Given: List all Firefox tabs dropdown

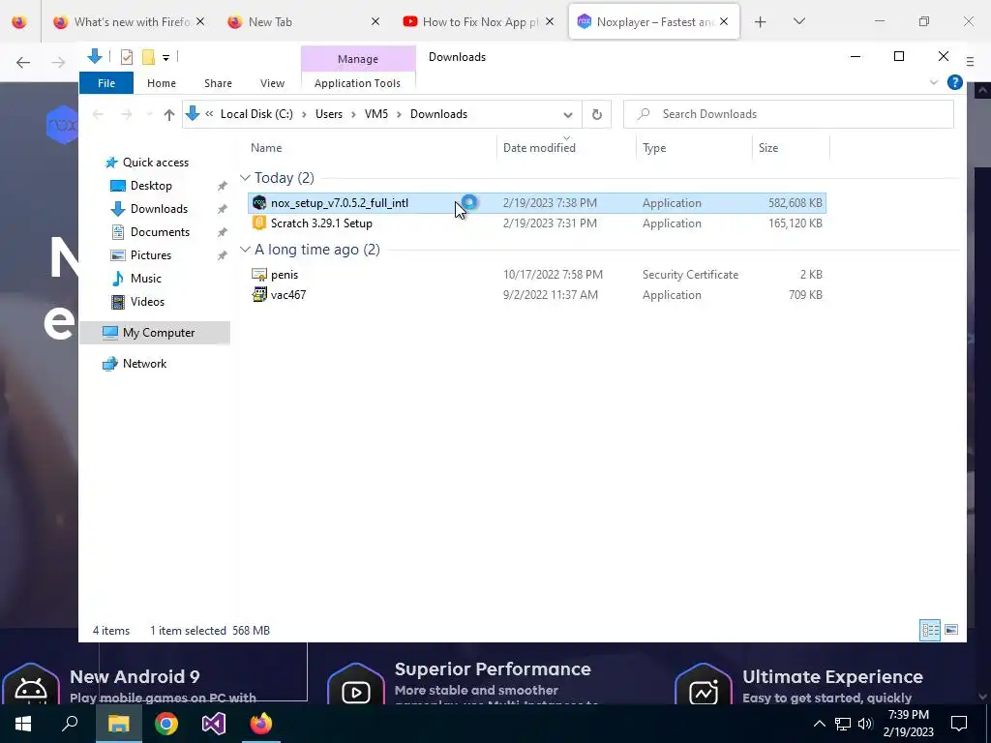Looking at the screenshot, I should tap(798, 21).
